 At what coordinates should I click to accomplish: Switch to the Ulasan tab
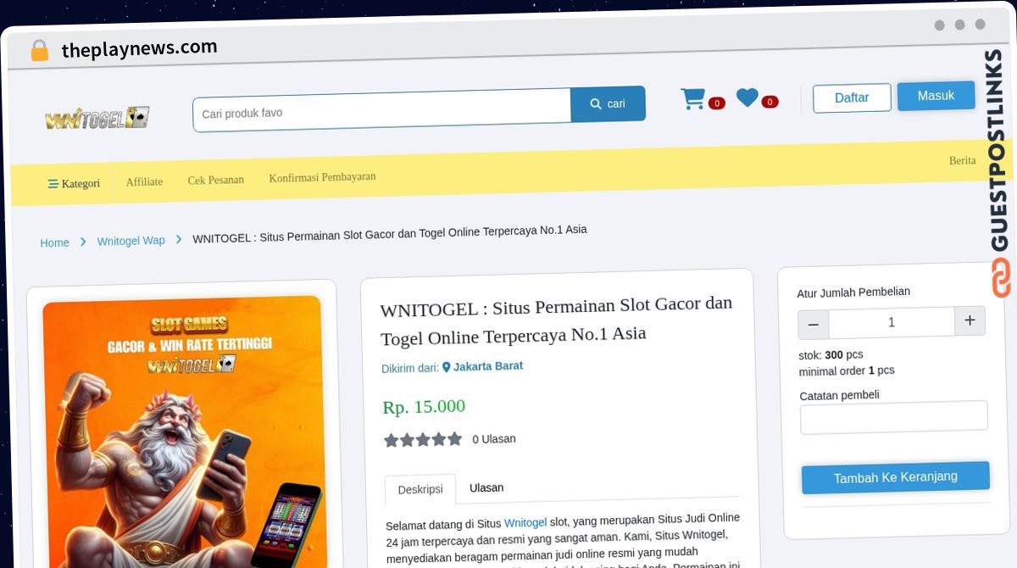pos(486,487)
